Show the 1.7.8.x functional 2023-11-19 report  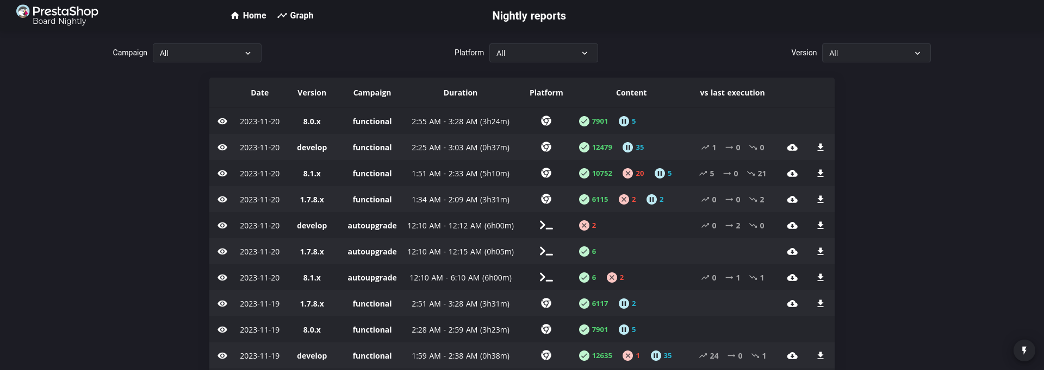[x=222, y=304]
